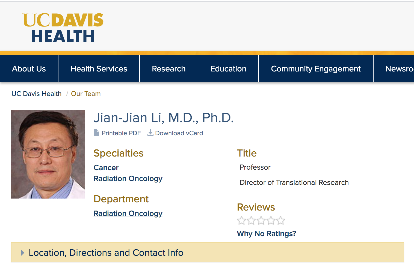Click the UC Davis Health logo
This screenshot has width=414, height=264.
click(63, 28)
